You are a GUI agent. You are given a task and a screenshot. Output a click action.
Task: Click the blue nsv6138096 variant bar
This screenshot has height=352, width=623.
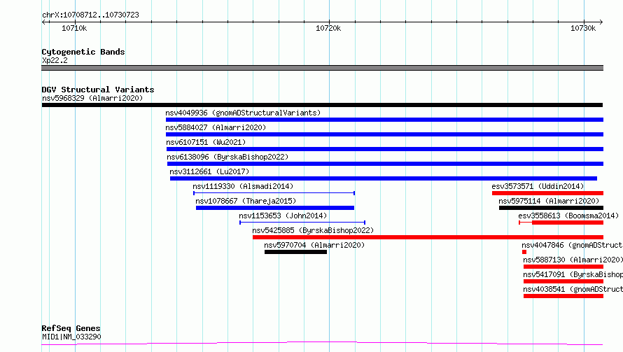[386, 164]
